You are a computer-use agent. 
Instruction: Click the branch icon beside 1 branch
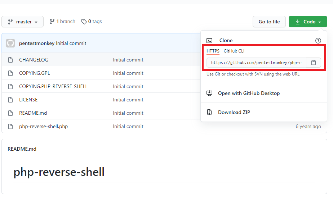52,22
